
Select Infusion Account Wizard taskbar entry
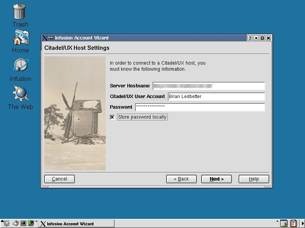point(76,223)
